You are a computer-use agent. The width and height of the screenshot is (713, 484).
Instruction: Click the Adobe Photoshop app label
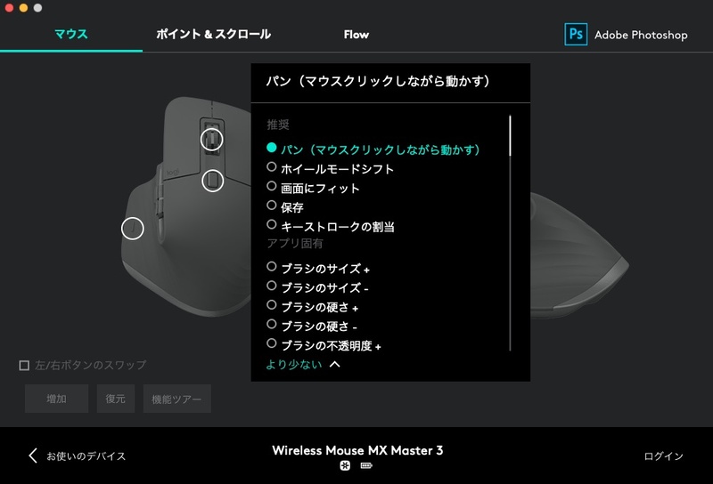point(641,35)
